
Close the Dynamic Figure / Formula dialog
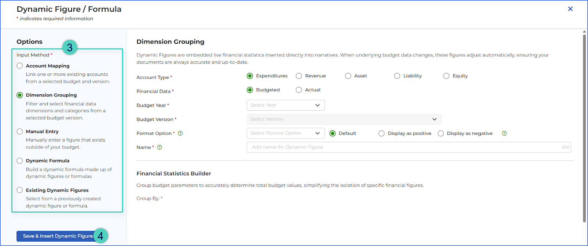click(570, 9)
